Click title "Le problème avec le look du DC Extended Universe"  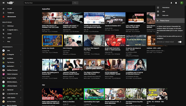click(x=134, y=73)
